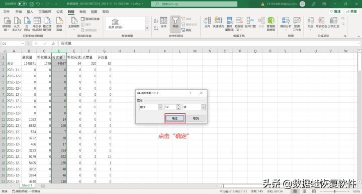Viewport: 362px width, 194px height.
Task: Click the Save icon in title bar
Action: point(32,4)
